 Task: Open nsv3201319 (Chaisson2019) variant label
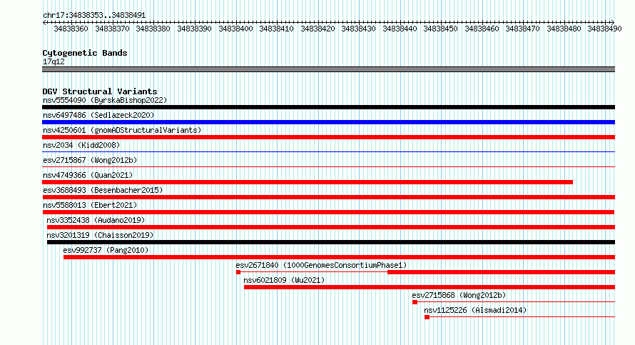(100, 235)
